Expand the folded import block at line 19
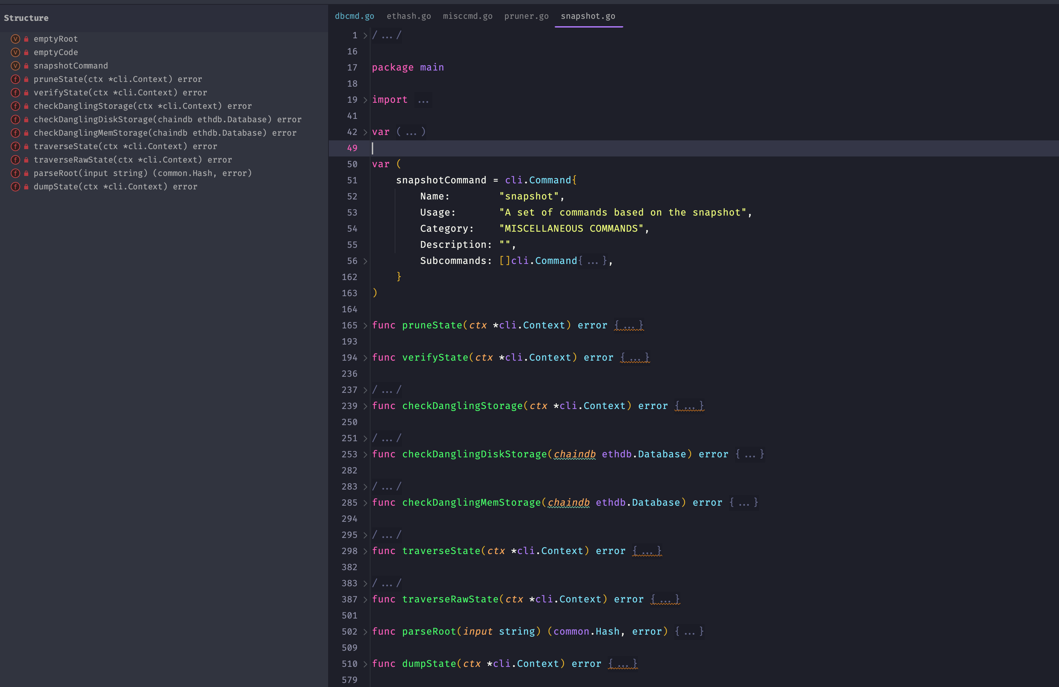1059x687 pixels. click(365, 100)
